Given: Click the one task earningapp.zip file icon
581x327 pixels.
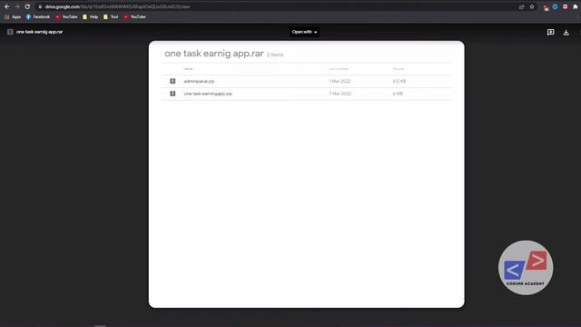Looking at the screenshot, I should tap(172, 94).
